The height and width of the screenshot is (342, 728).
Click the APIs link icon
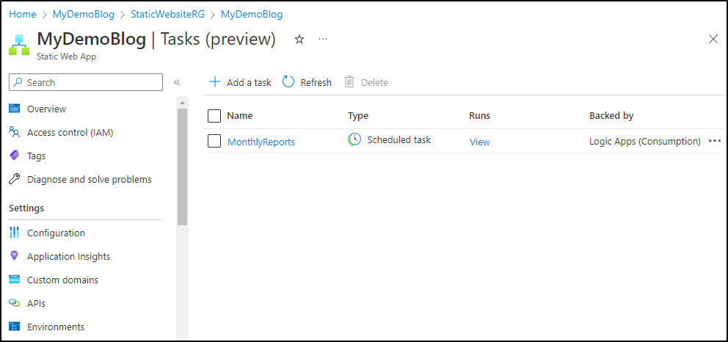coord(15,303)
